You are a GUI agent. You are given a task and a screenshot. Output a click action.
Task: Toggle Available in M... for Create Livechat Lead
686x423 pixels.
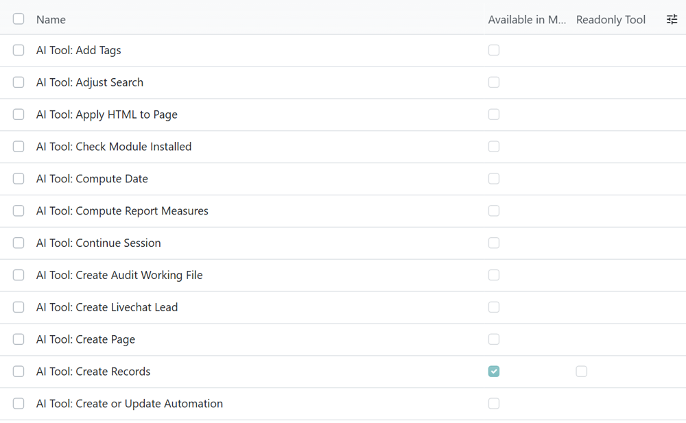493,307
